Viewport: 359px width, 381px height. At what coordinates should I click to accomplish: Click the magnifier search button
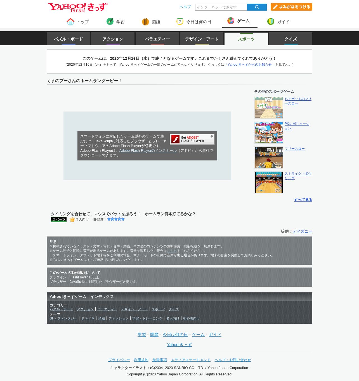coord(257,7)
